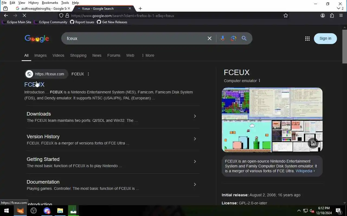Click the page vertical scrollbar thumb
Screen dimensions: 347x216
[x=345, y=47]
